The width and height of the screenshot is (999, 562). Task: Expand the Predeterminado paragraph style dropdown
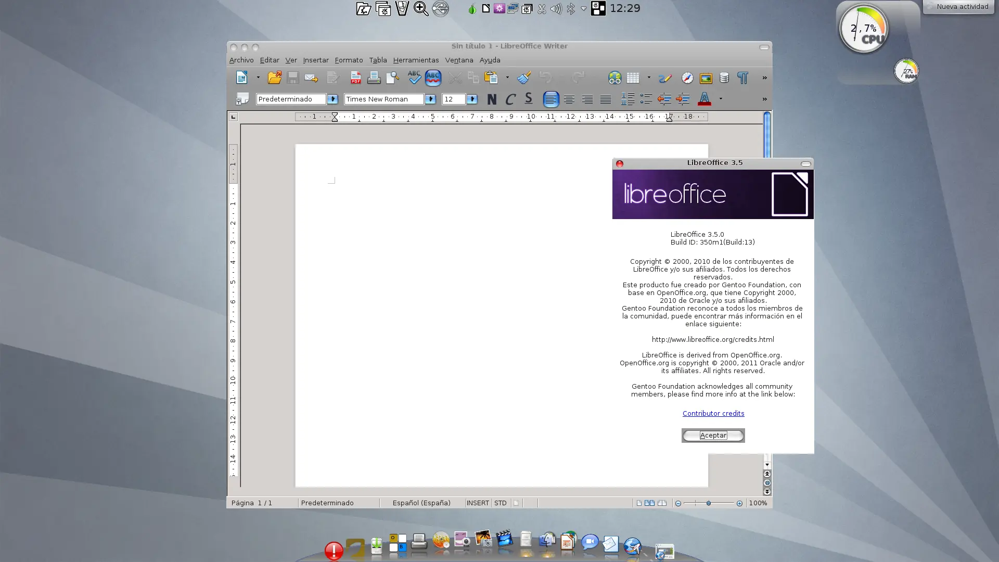[332, 99]
